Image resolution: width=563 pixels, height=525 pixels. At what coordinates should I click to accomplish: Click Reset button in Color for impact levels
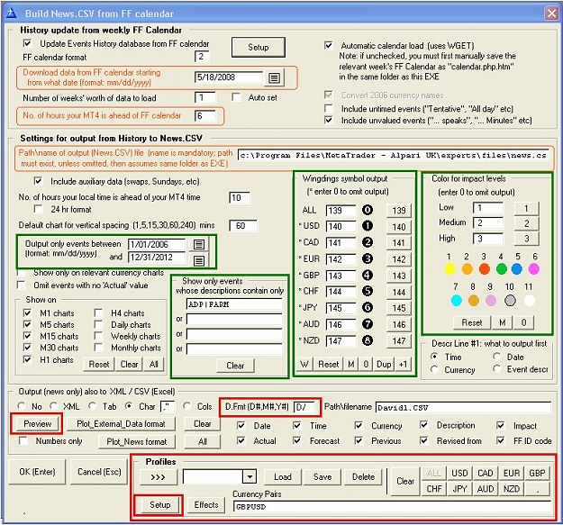[x=472, y=322]
